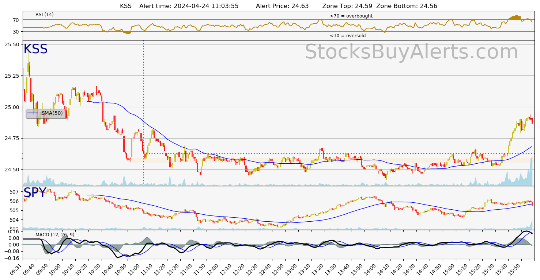Click the 15:00 time axis label
540x280 pixels.
pos(449,269)
